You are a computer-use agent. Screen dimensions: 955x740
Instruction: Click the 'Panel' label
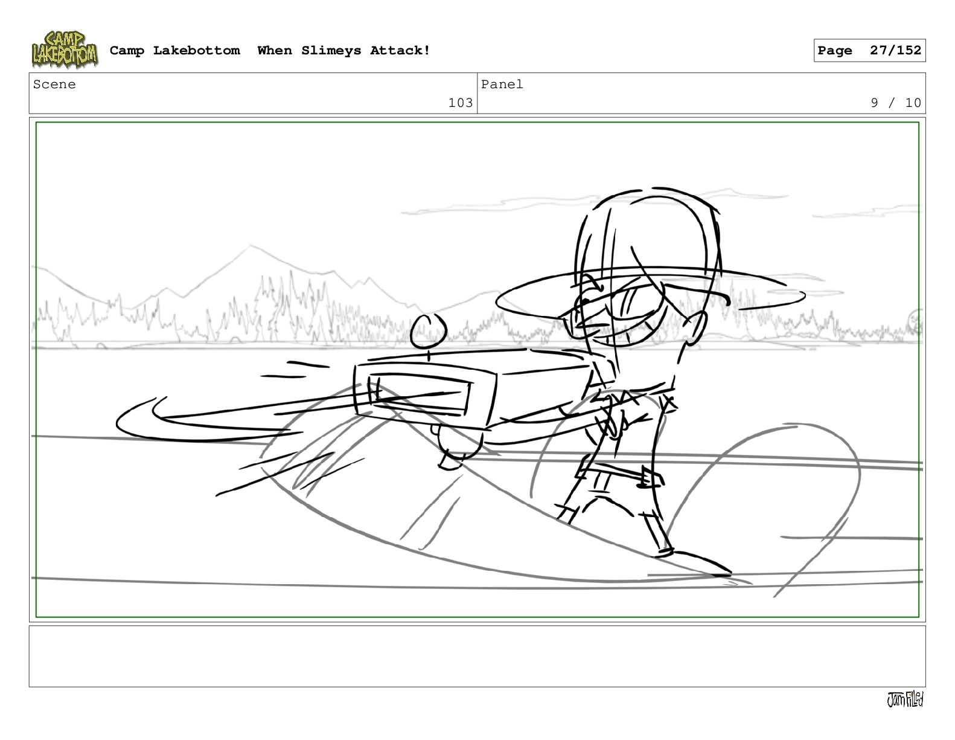pos(502,85)
